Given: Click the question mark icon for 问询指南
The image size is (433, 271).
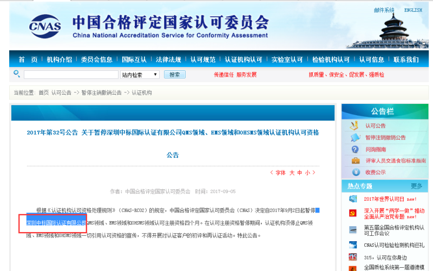Looking at the screenshot, I should click(355, 149).
